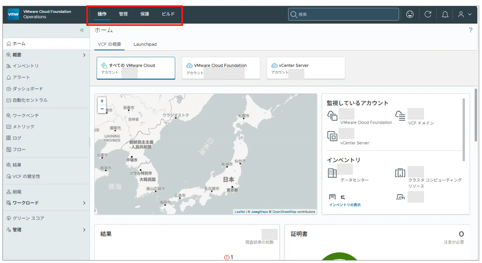Click the vCenter Server card icon
The height and width of the screenshot is (263, 482).
pos(274,65)
